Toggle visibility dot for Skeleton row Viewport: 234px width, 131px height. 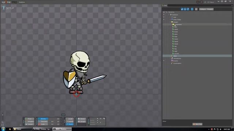(x=164, y=15)
